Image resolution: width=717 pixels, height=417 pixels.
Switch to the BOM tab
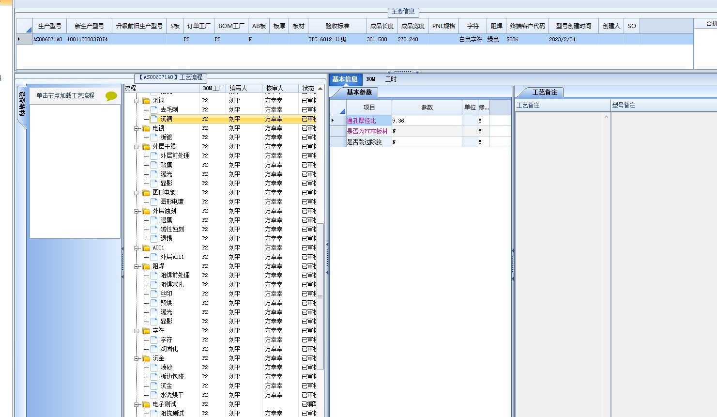point(371,79)
